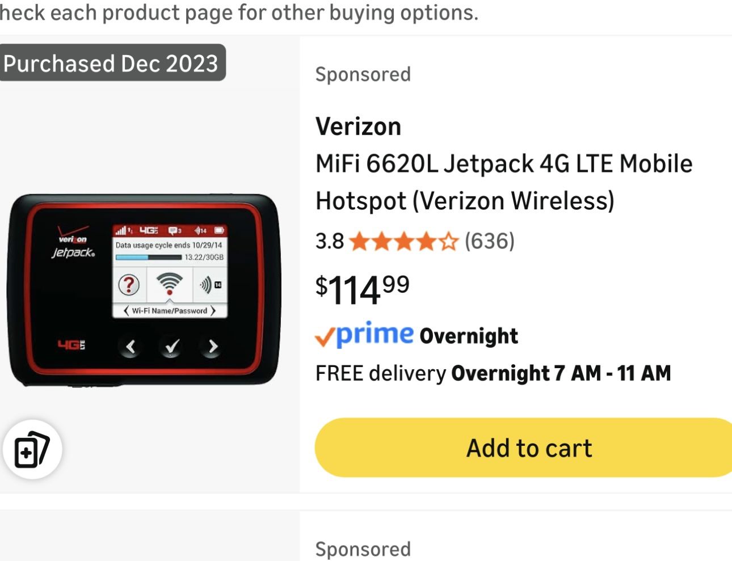
Task: Click the Purchased Dec 2023 badge
Action: (x=112, y=63)
